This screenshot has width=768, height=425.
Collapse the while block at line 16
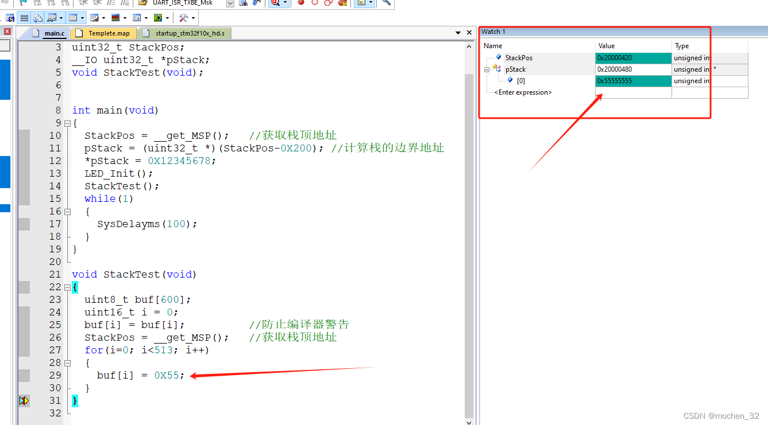click(67, 212)
